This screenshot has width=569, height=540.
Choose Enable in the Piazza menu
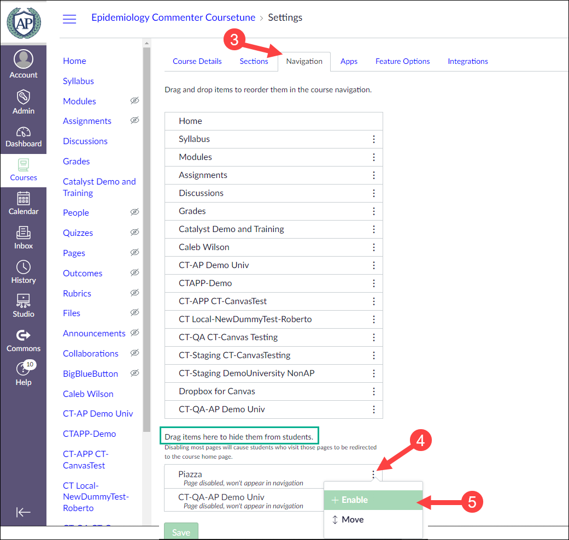tap(373, 500)
